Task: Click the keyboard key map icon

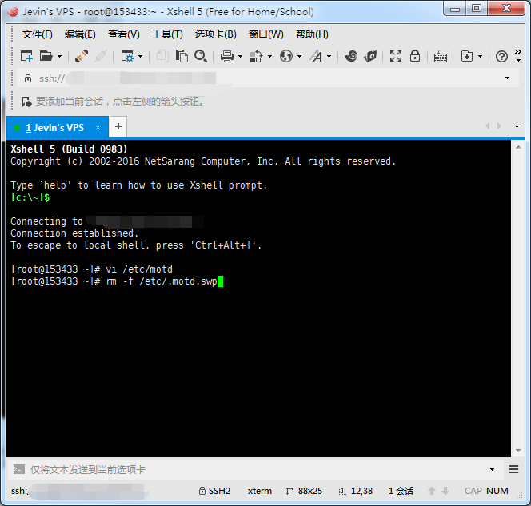Action: click(441, 57)
